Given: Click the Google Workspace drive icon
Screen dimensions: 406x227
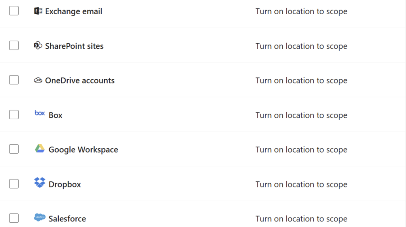Looking at the screenshot, I should pos(40,148).
